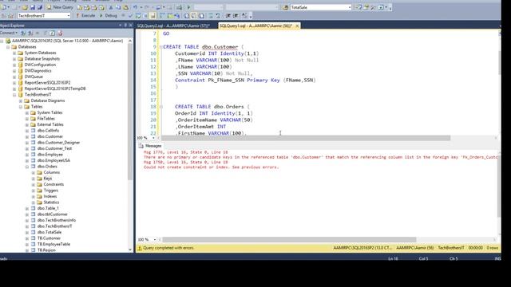Toggle IntelliSense Enabled button
511x287 pixels.
tap(153, 16)
